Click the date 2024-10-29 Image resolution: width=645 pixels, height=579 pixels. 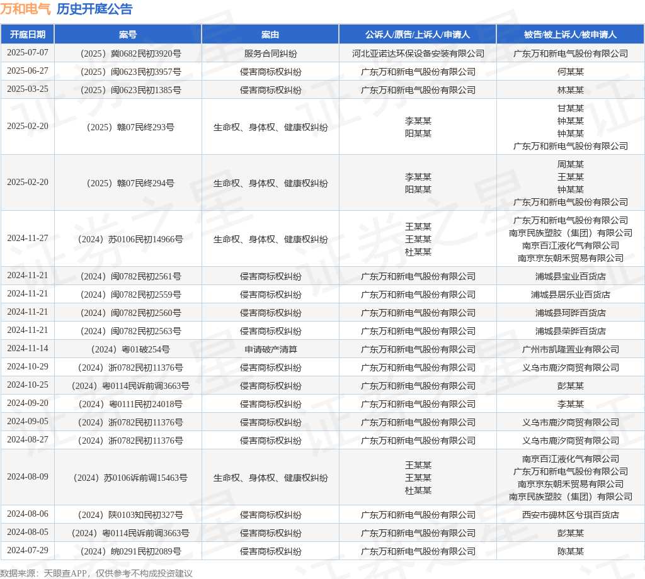point(28,366)
